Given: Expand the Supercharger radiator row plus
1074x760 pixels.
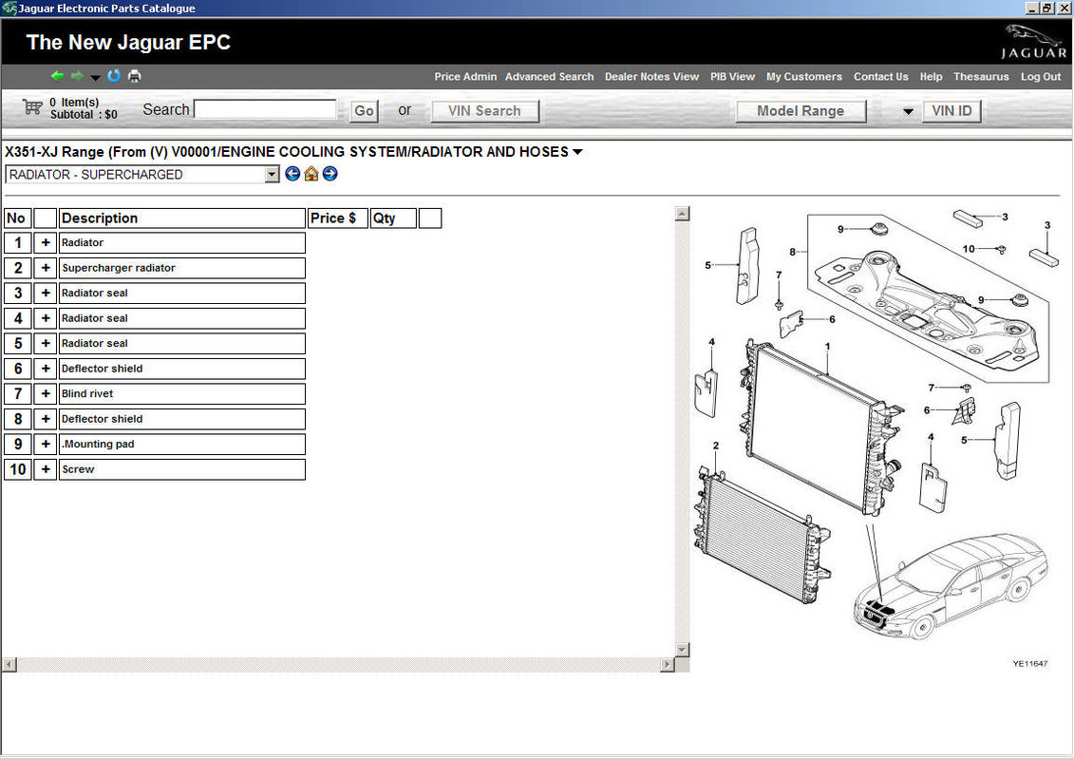Looking at the screenshot, I should pos(46,268).
